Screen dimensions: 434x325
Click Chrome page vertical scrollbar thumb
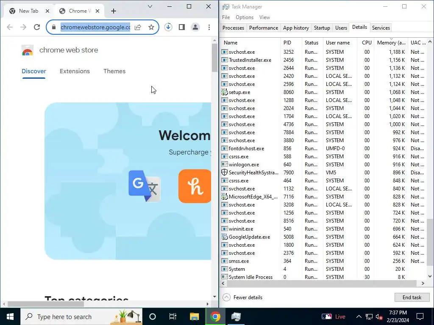[214, 58]
